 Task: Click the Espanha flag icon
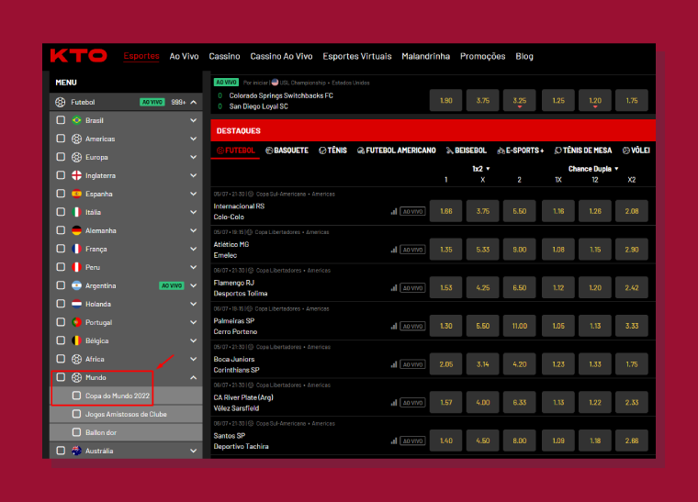pos(76,194)
